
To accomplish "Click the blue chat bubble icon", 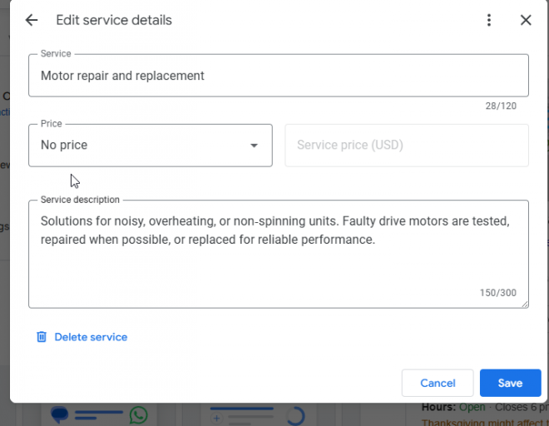I will [59, 414].
